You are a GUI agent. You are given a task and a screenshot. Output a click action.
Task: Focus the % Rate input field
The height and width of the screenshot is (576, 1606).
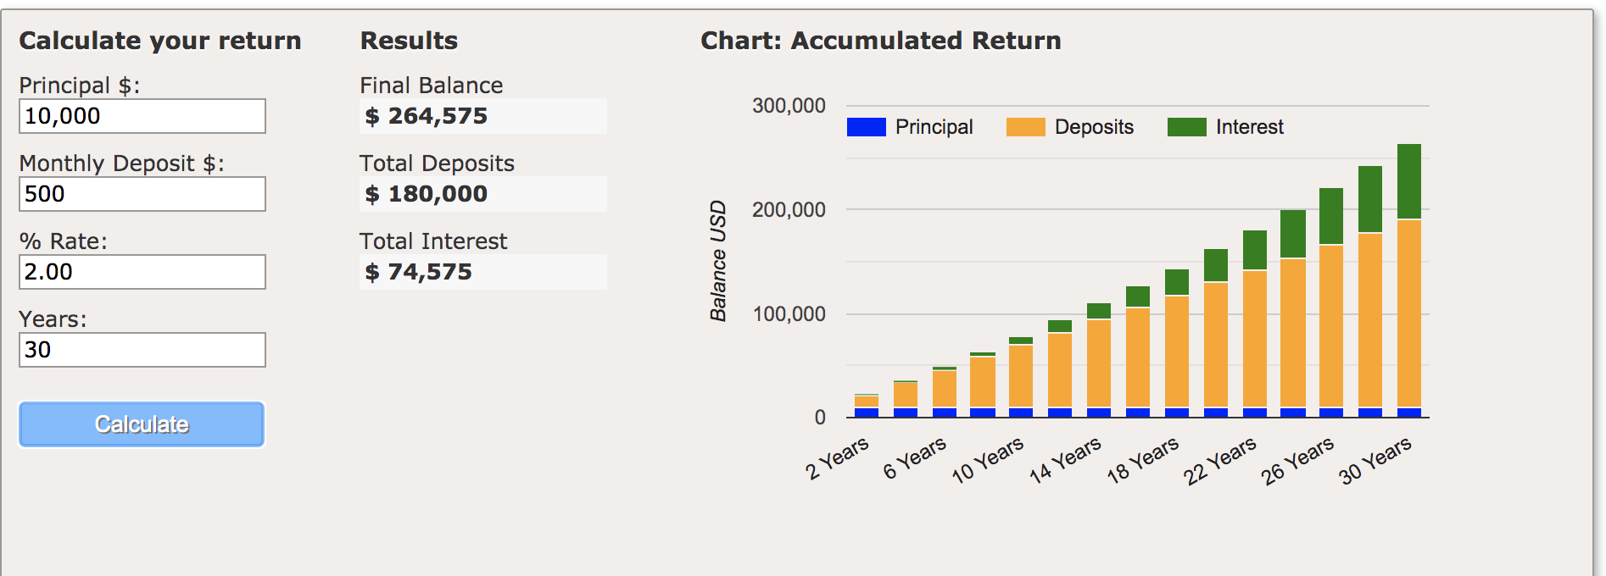click(x=142, y=272)
